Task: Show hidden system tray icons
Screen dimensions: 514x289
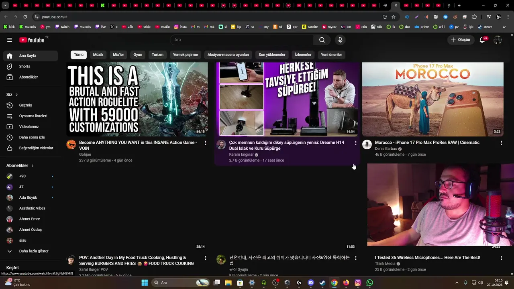Action: [457, 283]
